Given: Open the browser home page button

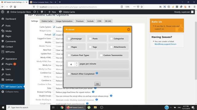Looking at the screenshot, I should pos(15,7).
